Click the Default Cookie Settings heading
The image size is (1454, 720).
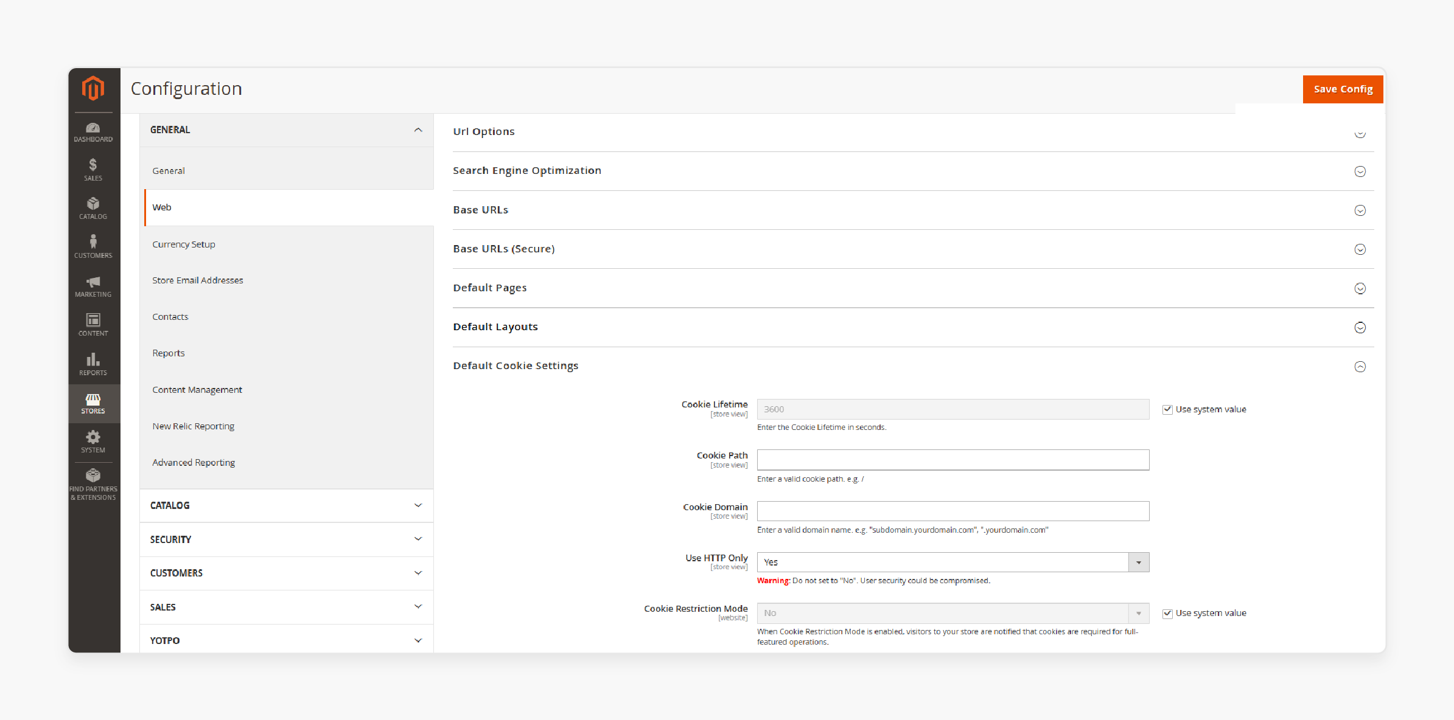coord(516,365)
